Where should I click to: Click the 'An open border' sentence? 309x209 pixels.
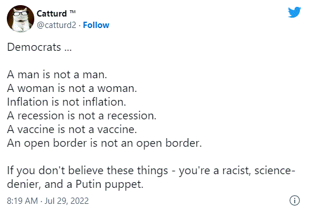[105, 143]
